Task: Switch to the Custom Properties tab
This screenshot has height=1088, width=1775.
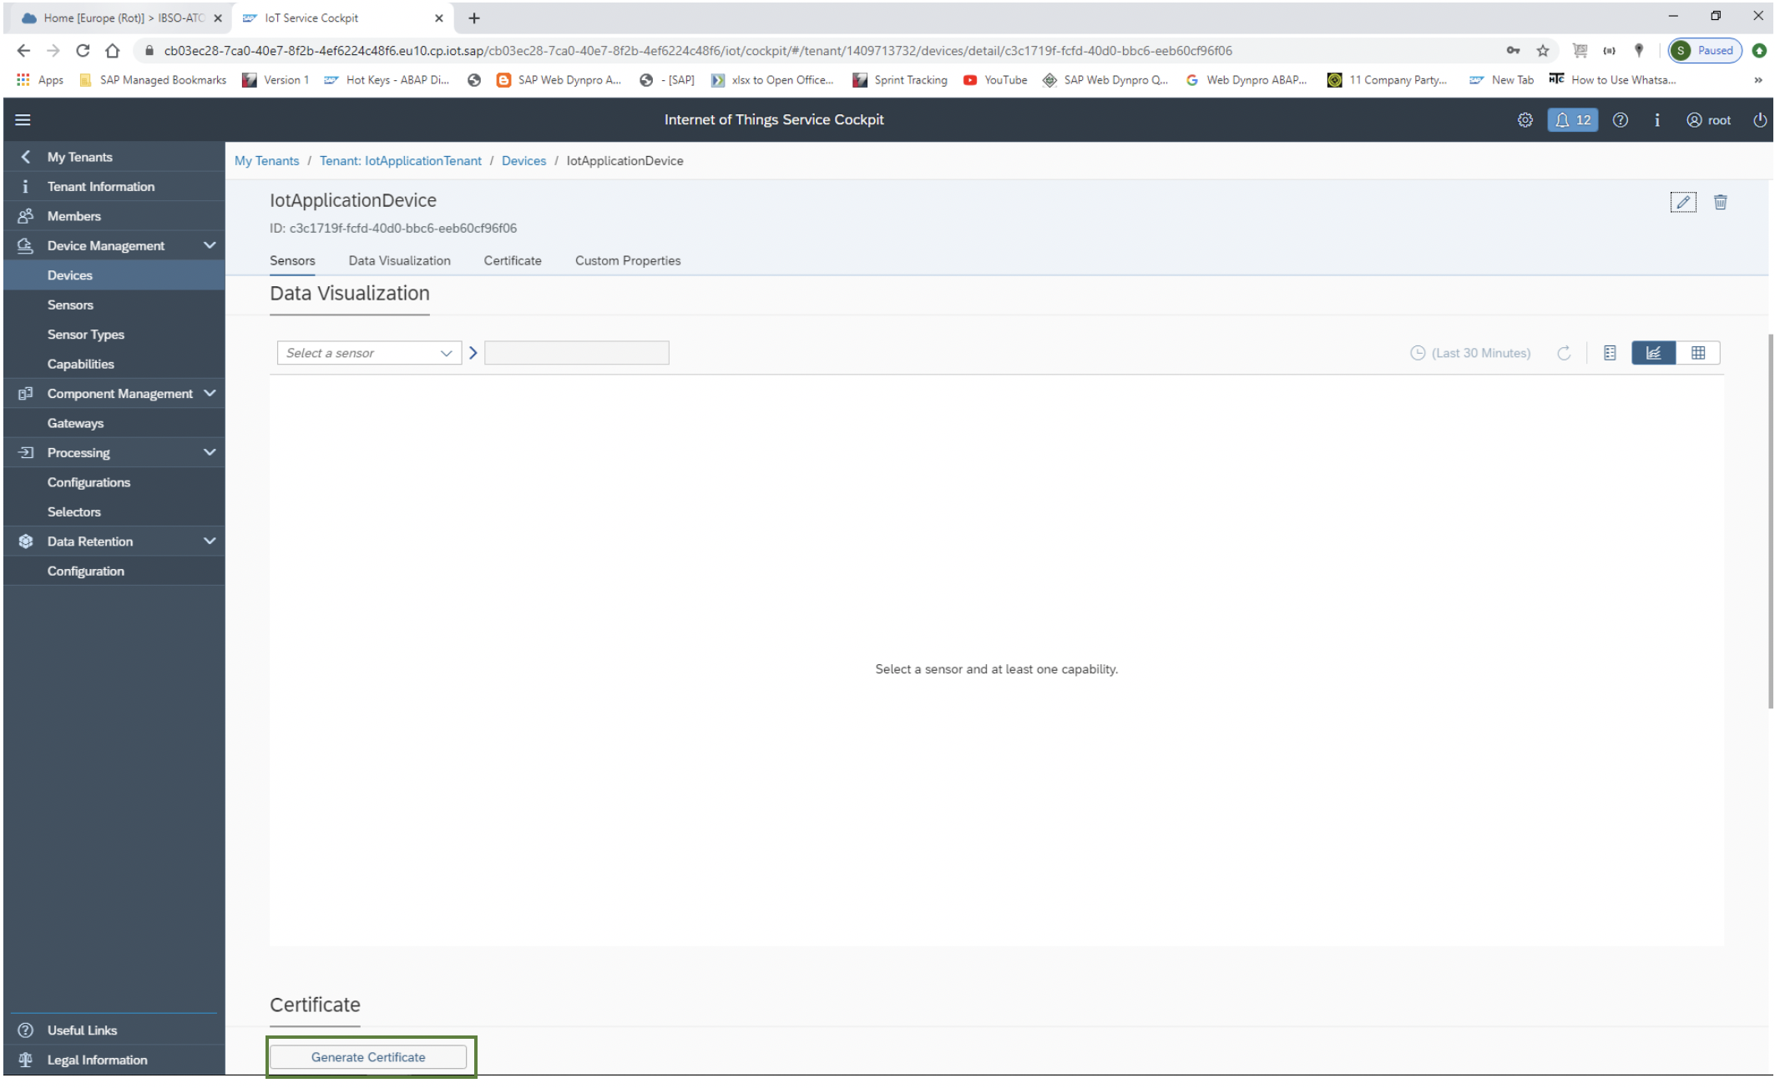Action: click(628, 259)
